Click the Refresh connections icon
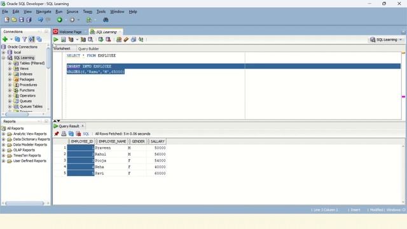Viewport: 407px width, 229px height. (x=17, y=39)
